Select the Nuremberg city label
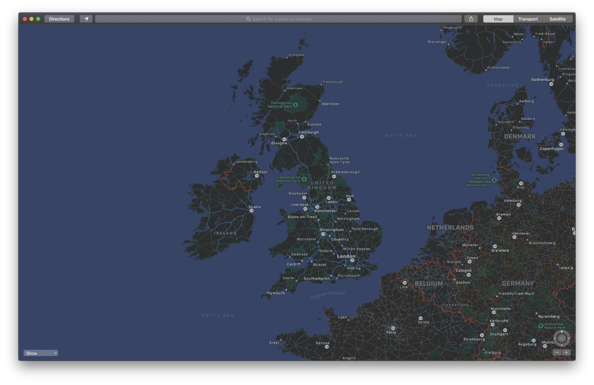Viewport: 594px width, 385px height. coord(549,317)
